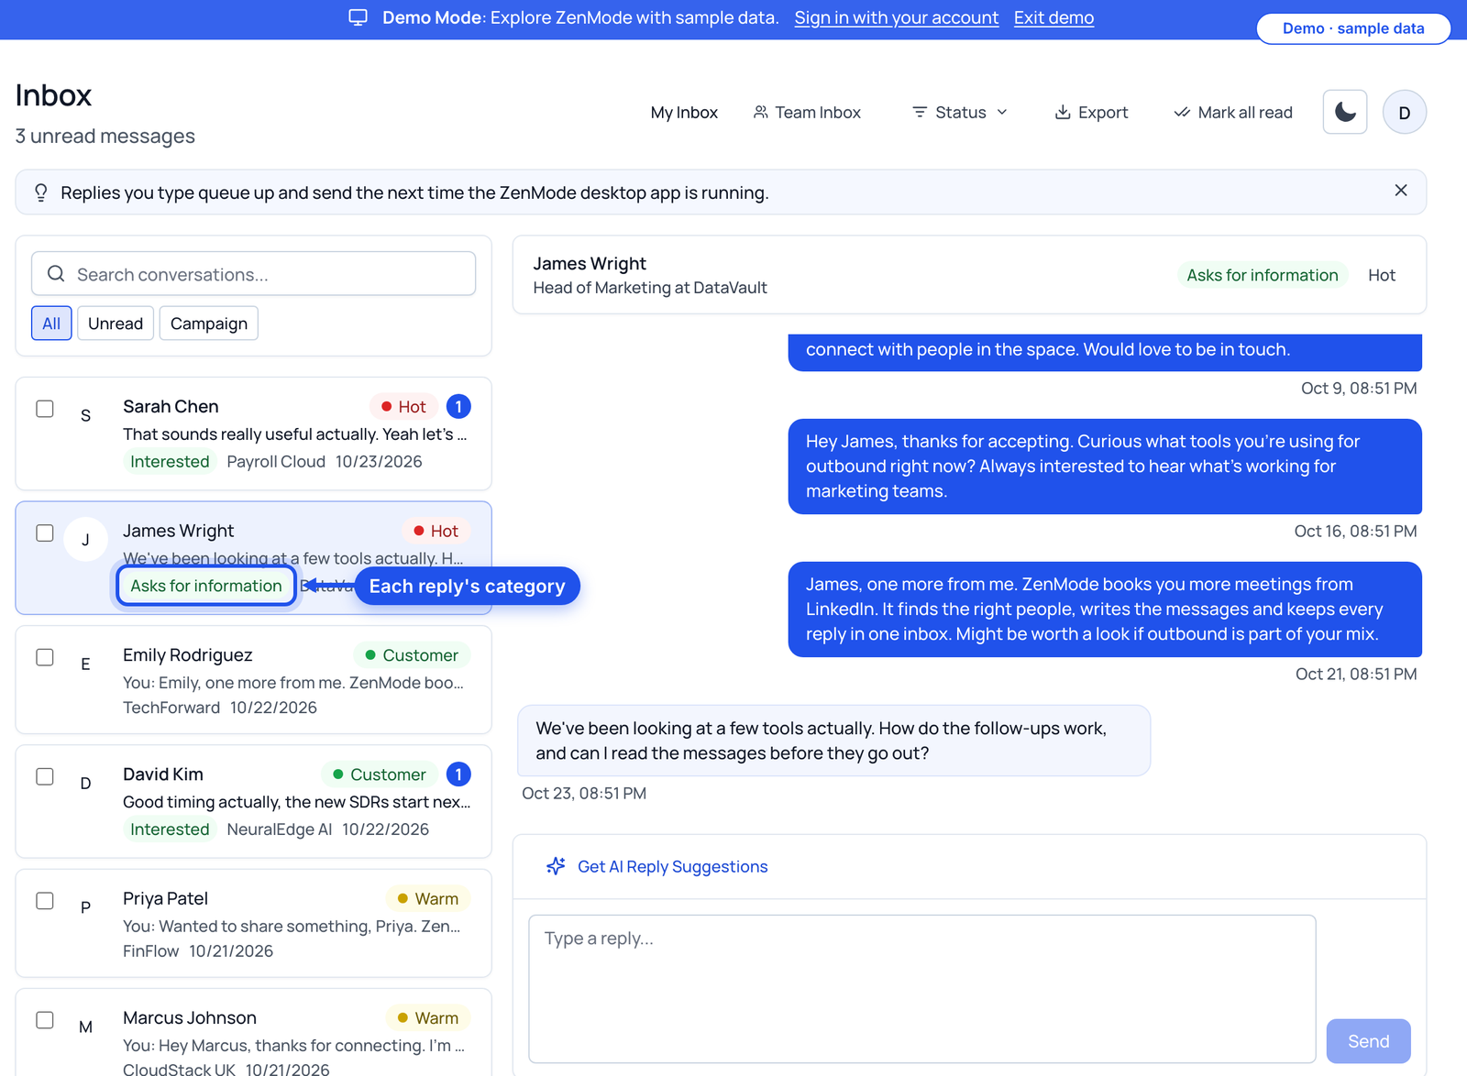Tick Priya Patel's conversation checkbox
This screenshot has width=1467, height=1076.
coord(45,901)
